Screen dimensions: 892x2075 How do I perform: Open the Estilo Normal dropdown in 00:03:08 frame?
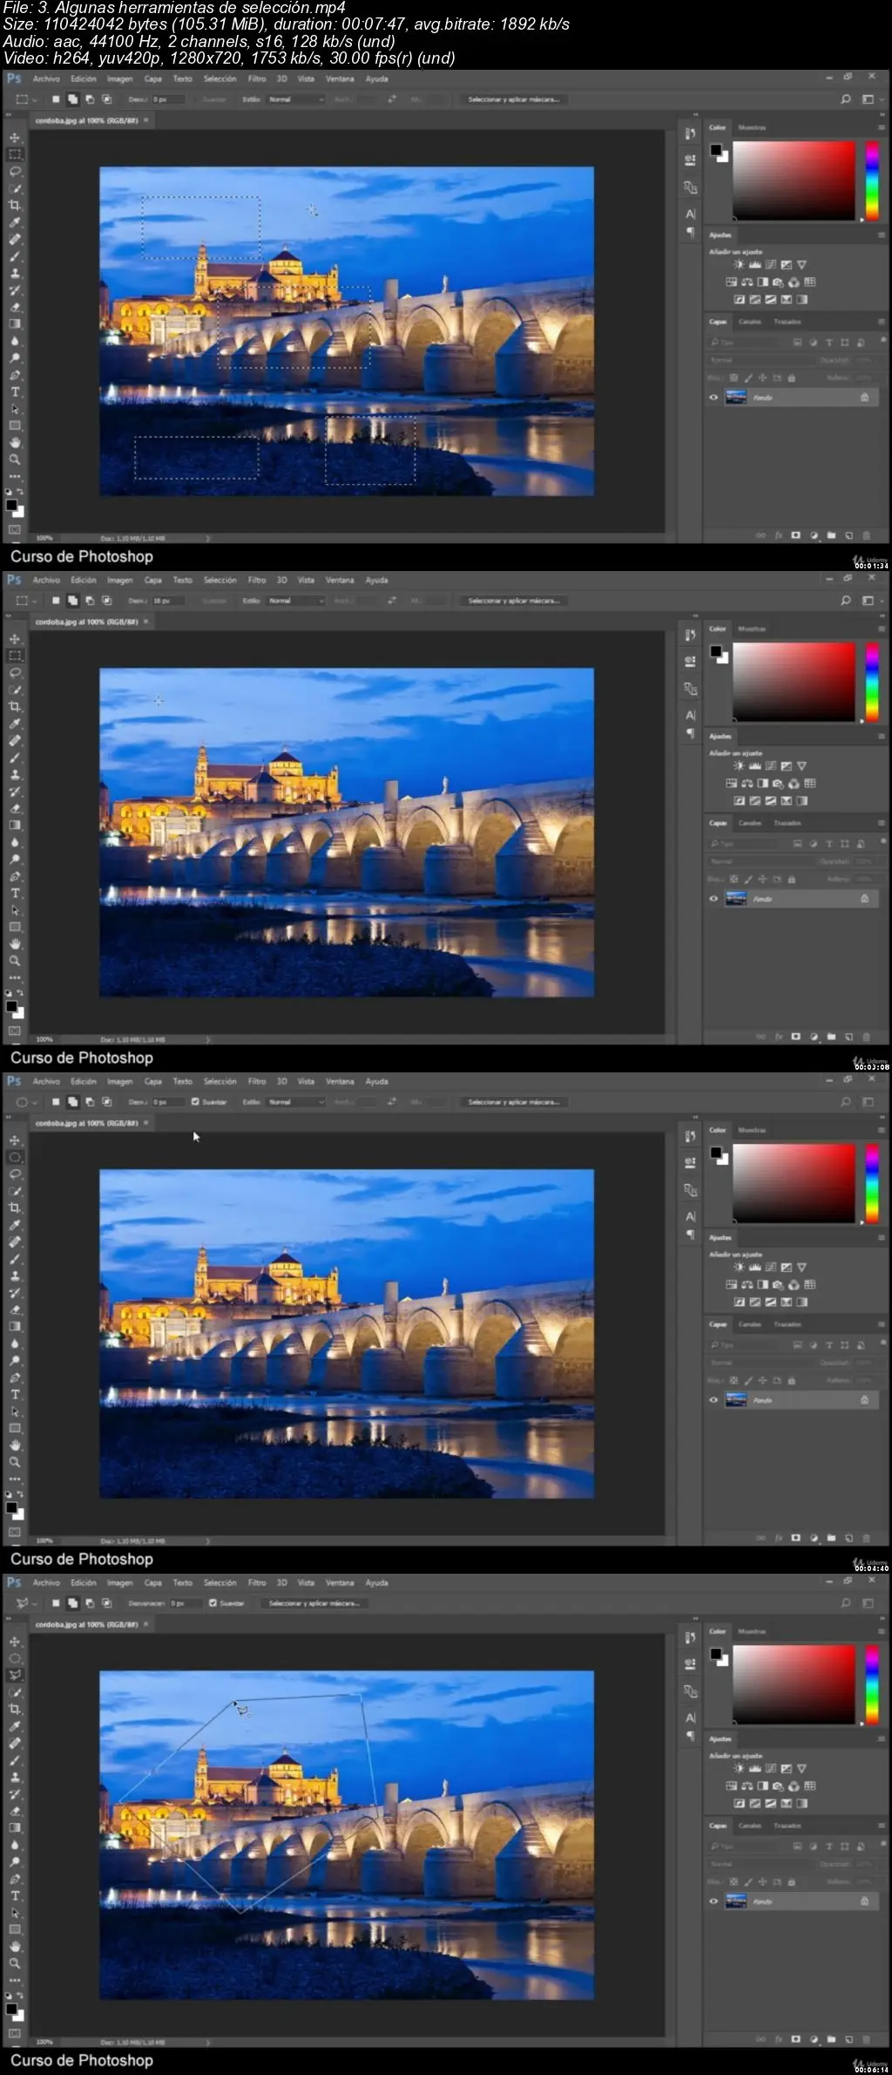tap(296, 601)
